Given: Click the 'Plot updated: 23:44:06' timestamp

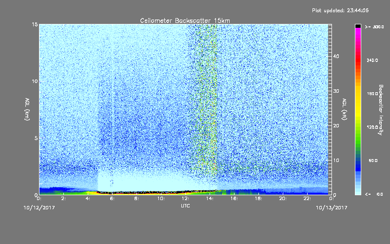Looking at the screenshot, I should [x=340, y=10].
